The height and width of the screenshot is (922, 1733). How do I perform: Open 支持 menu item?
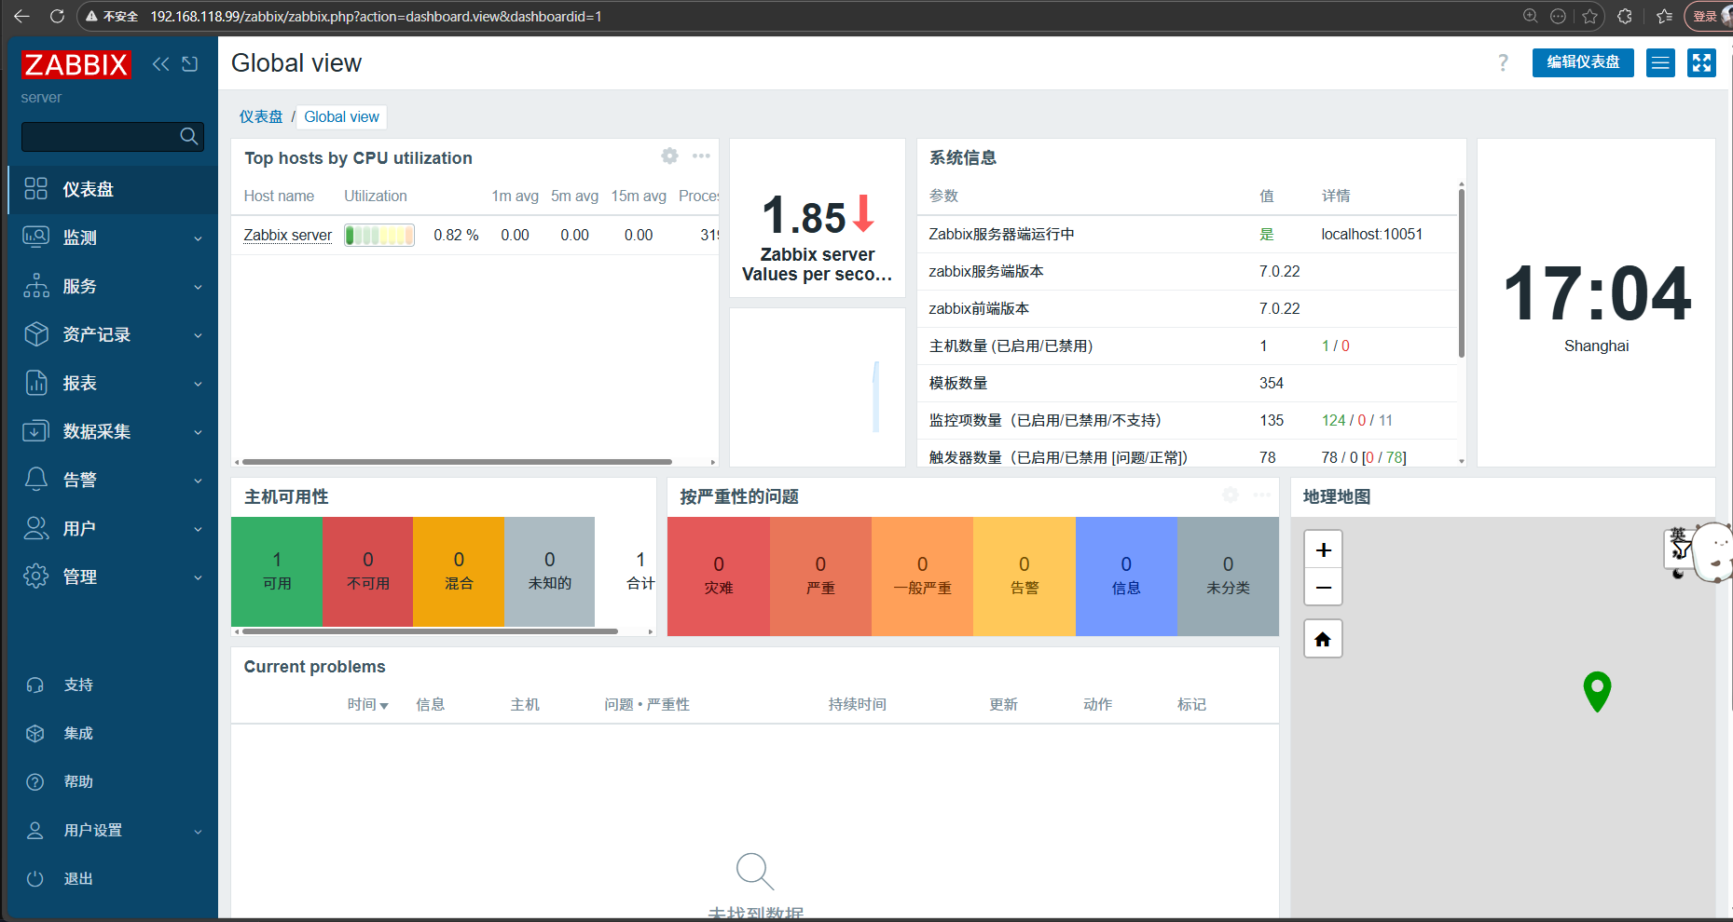[112, 685]
